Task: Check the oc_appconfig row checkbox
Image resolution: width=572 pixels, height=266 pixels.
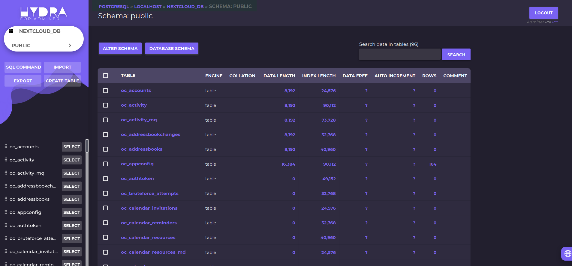Action: click(105, 164)
